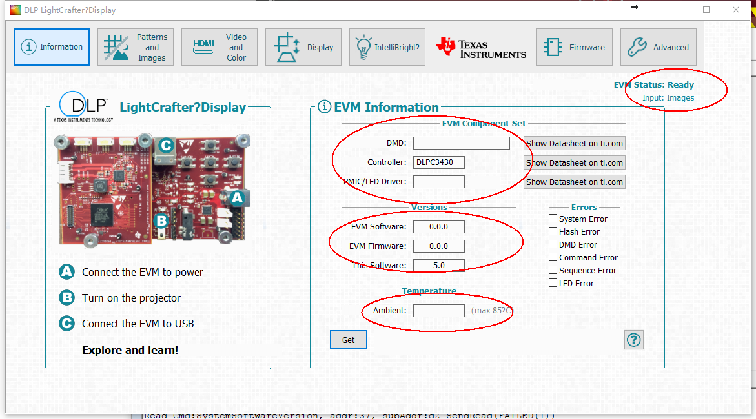Viewport: 756px width, 419px height.
Task: Click marker C on the board photo
Action: click(x=166, y=145)
